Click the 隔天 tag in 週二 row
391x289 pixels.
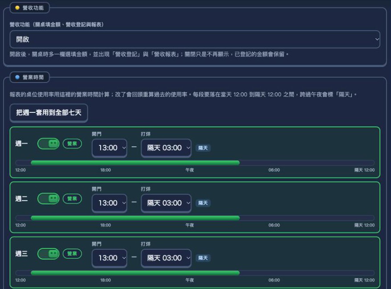[x=203, y=203]
